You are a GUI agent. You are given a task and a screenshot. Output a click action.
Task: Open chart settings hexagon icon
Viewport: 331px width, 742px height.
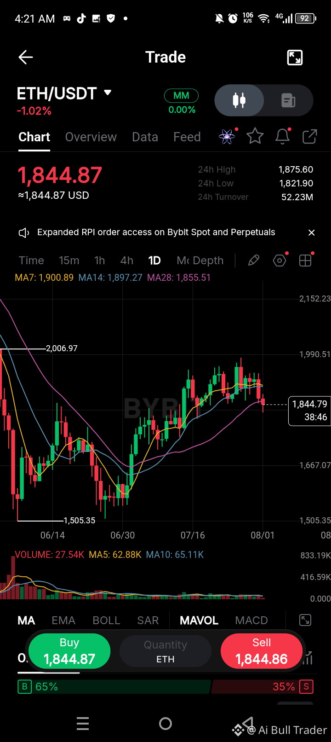pos(280,261)
